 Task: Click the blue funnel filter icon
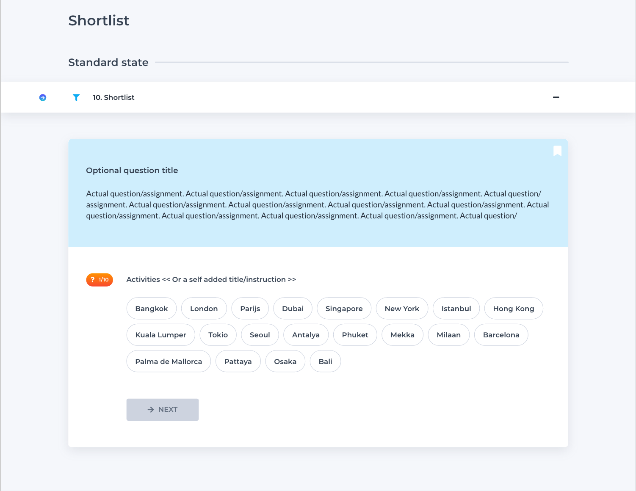pos(76,97)
